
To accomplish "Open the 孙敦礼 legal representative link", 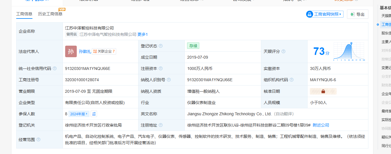I will click(85, 51).
